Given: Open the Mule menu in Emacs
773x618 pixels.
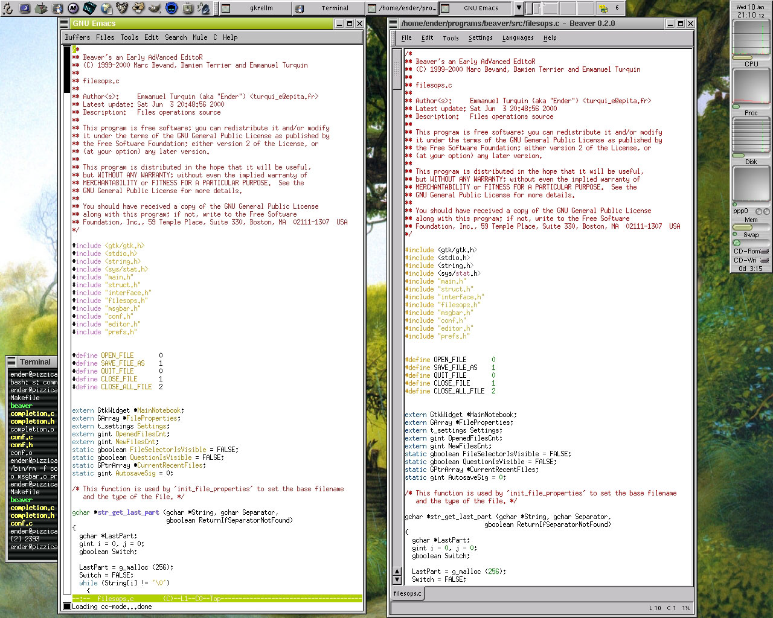Looking at the screenshot, I should (199, 37).
